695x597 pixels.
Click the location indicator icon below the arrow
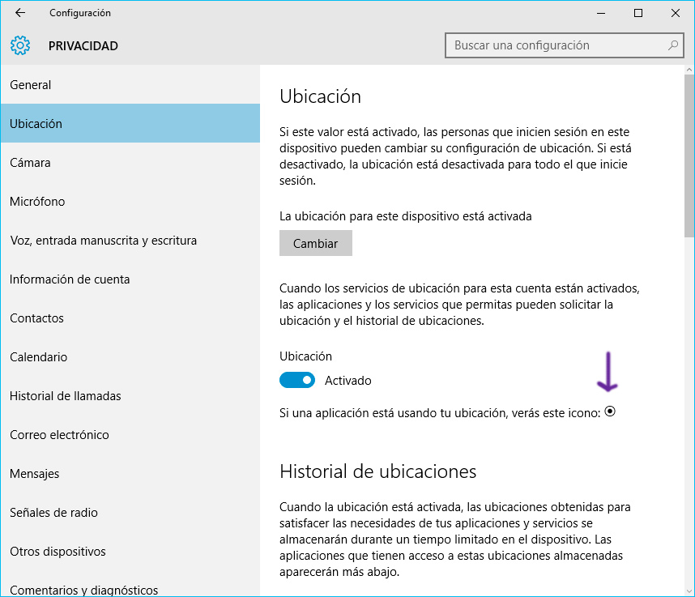(610, 412)
